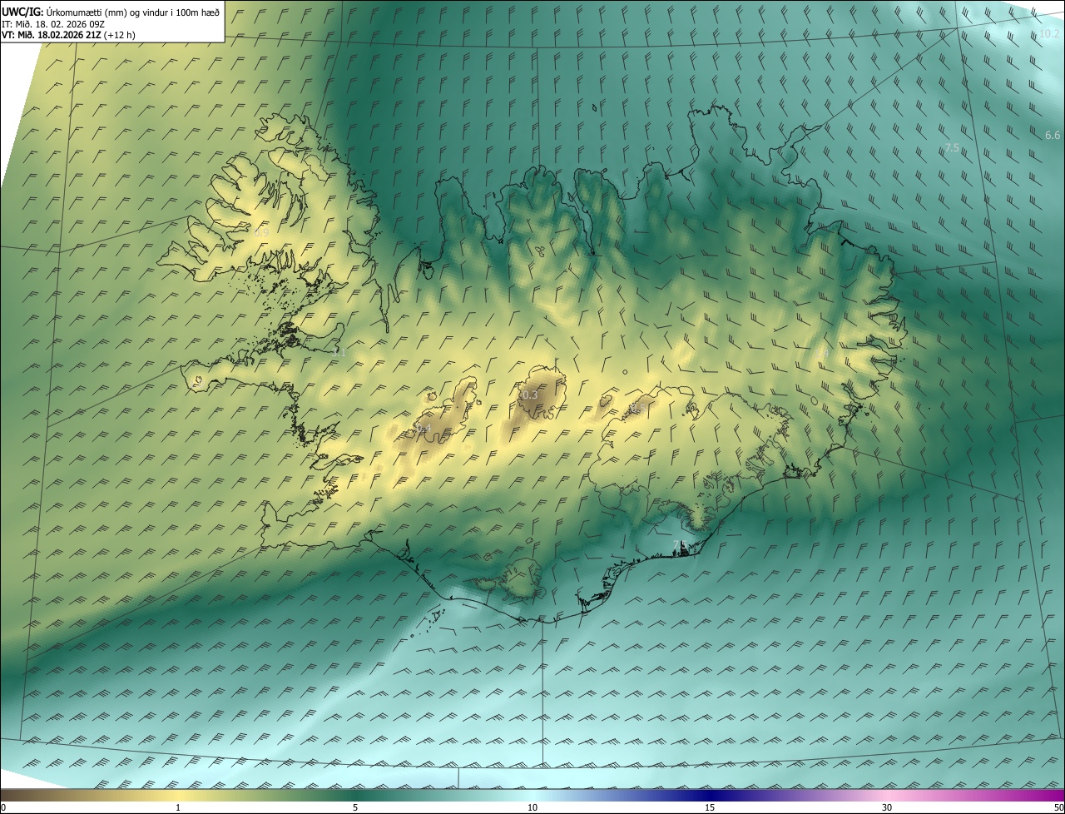Click the 10.2 value label on the map

coord(1049,34)
